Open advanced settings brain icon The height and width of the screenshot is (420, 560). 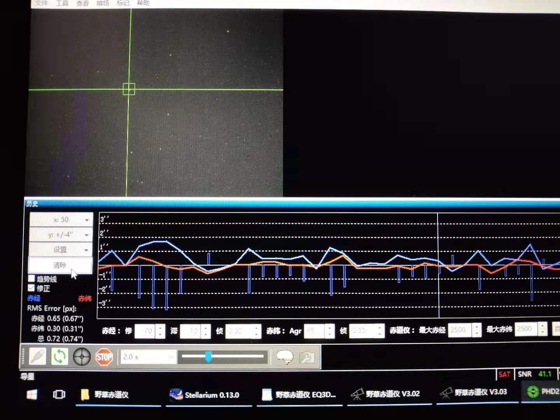click(285, 357)
